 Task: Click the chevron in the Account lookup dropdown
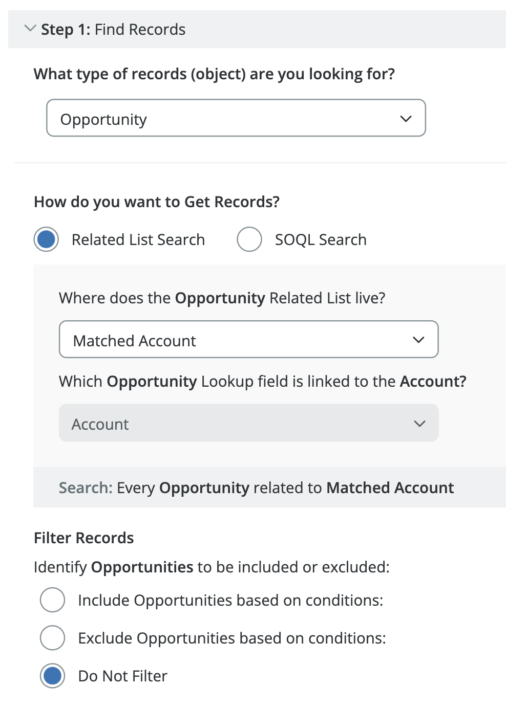pyautogui.click(x=419, y=424)
